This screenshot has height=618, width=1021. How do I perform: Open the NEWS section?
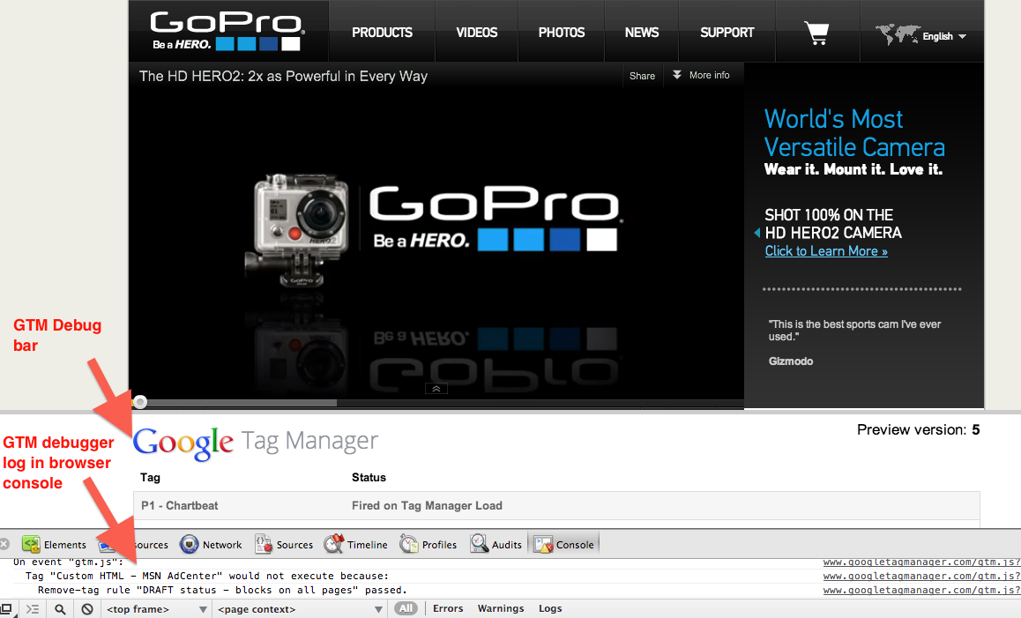[642, 33]
